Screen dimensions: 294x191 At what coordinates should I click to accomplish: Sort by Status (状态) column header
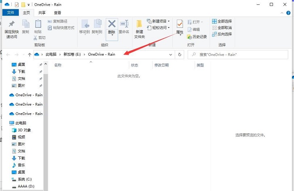tap(134, 65)
